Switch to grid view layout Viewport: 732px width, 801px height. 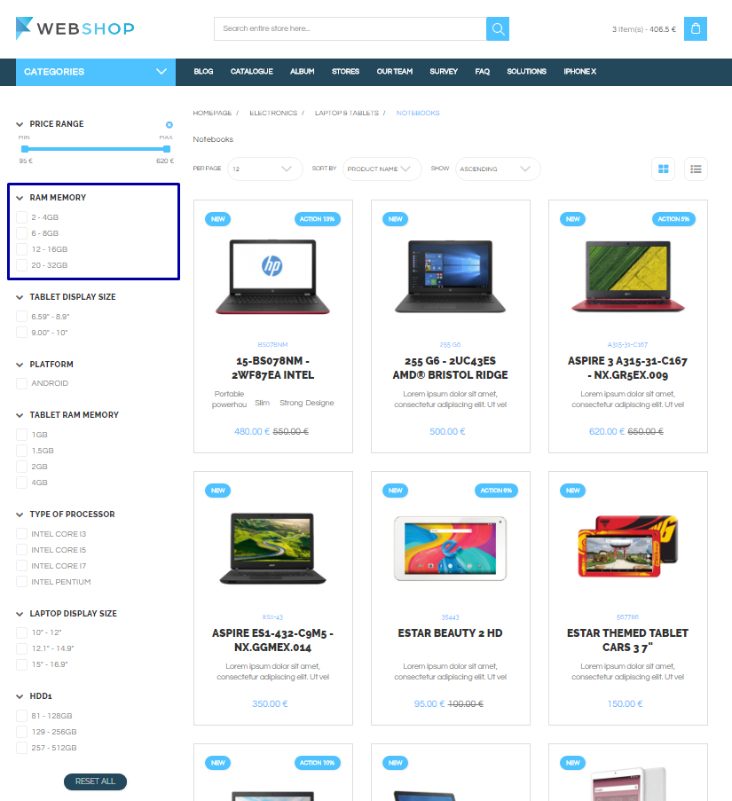(663, 169)
